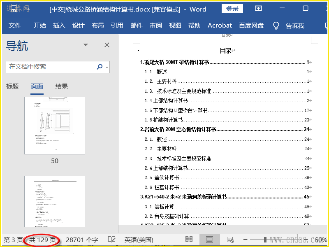Open the 百度网盘 ribbon tab
Viewport: 329px width, 247px height.
(x=251, y=26)
